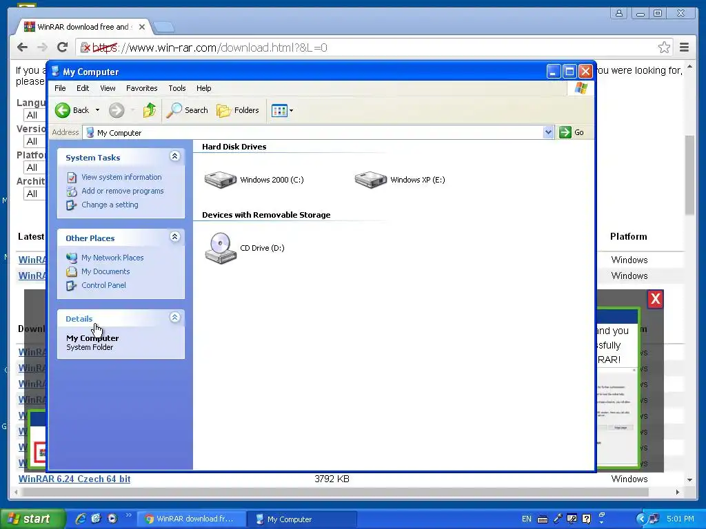706x529 pixels.
Task: Close the WinRAR download tab
Action: 142,27
